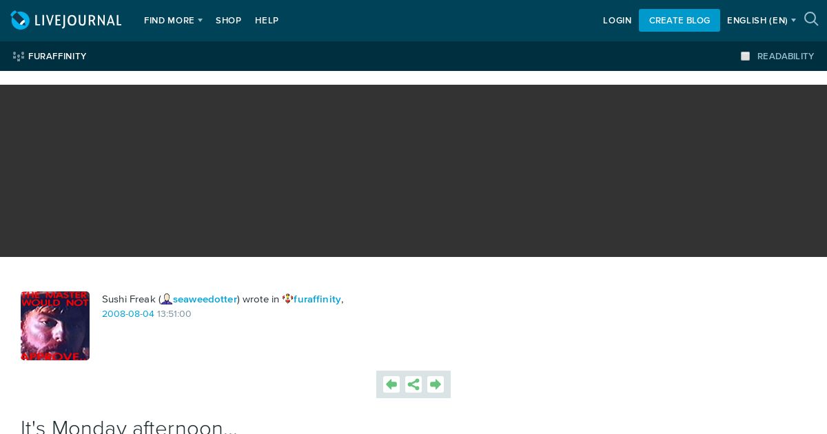The image size is (827, 434).
Task: Click the author's userpic thumbnail
Action: 55,326
